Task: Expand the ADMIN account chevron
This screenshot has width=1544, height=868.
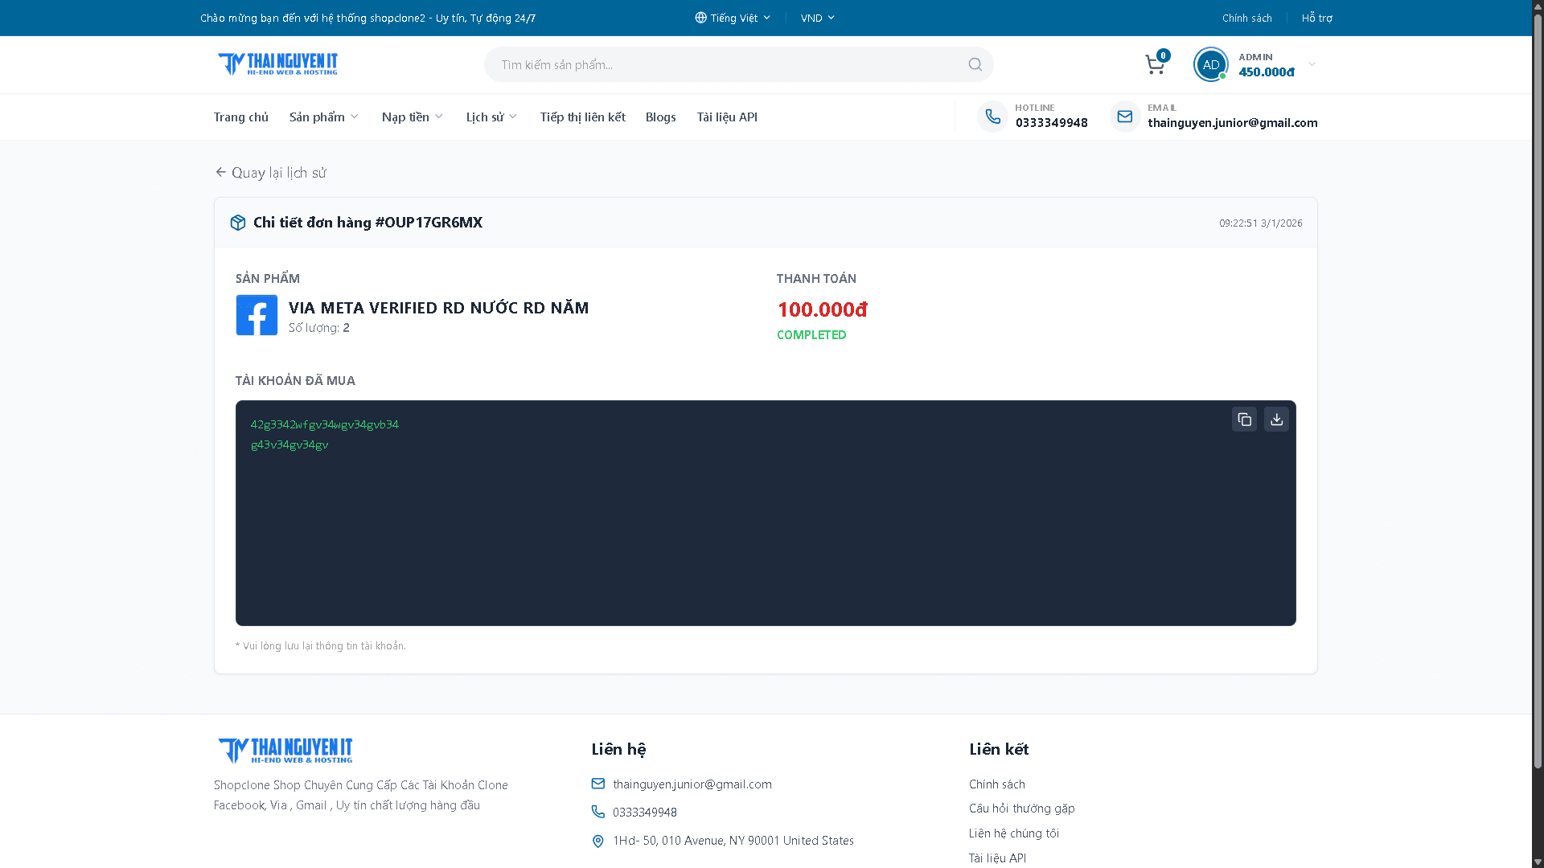Action: [1312, 64]
